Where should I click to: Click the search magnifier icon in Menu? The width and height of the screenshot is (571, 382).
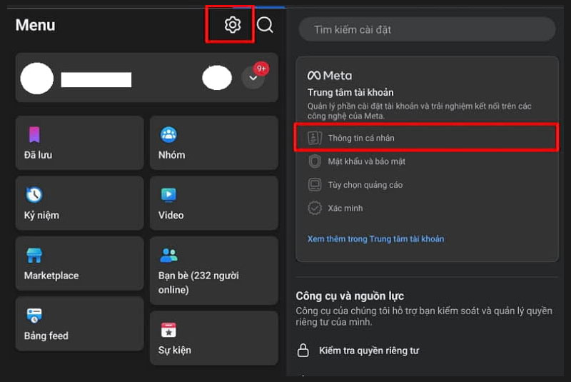click(265, 25)
